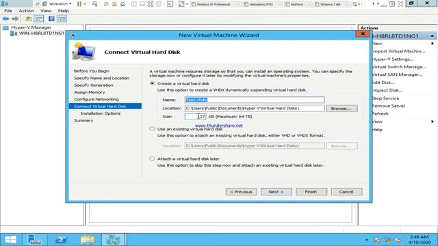Select Create a virtual hard disk option
The image size is (438, 246).
[x=152, y=83]
